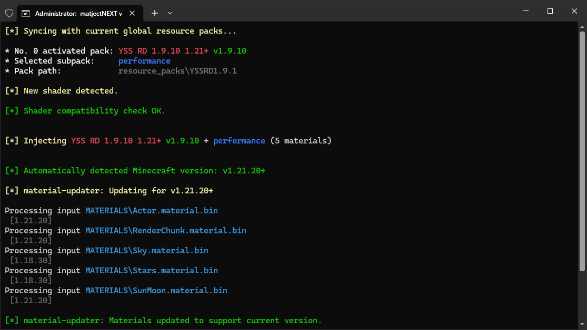
Task: Click green 'v1.9.10' in activated pack line
Action: click(x=230, y=51)
